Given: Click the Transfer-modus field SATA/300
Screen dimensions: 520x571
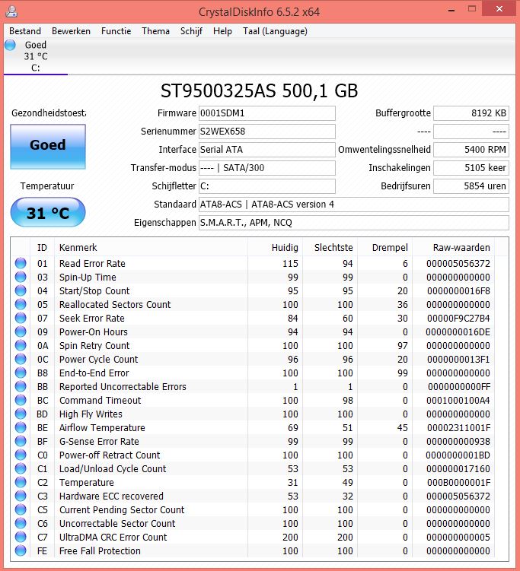Looking at the screenshot, I should 267,168.
